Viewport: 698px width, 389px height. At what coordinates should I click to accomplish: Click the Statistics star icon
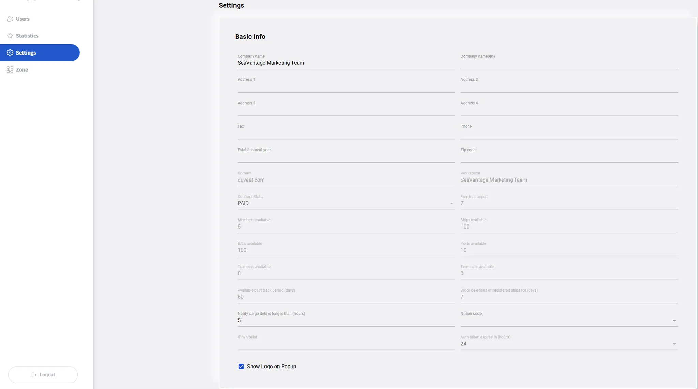point(10,36)
